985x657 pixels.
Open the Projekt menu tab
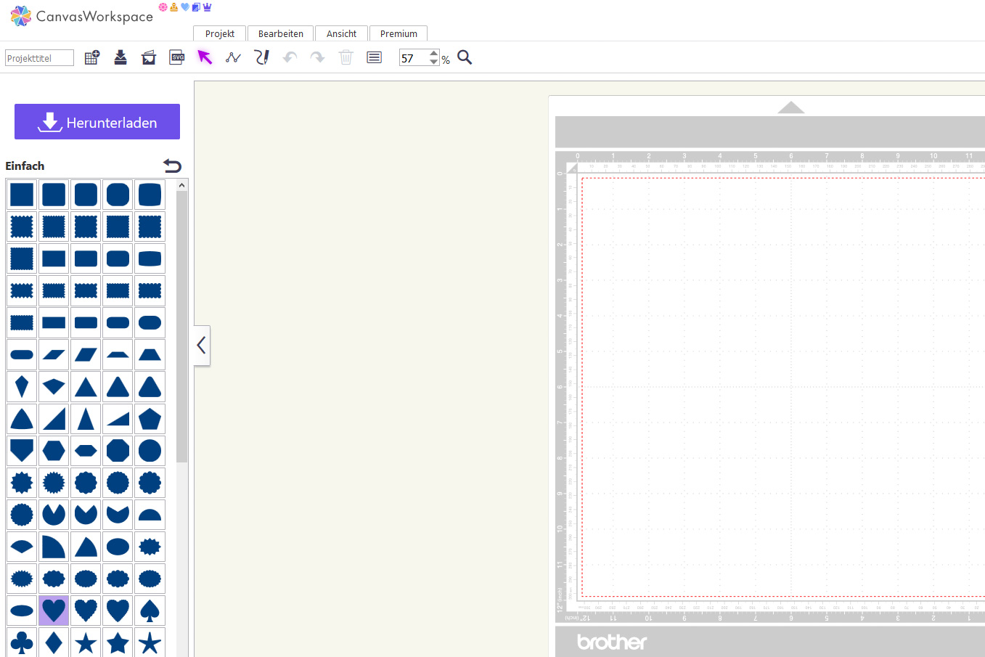(219, 33)
